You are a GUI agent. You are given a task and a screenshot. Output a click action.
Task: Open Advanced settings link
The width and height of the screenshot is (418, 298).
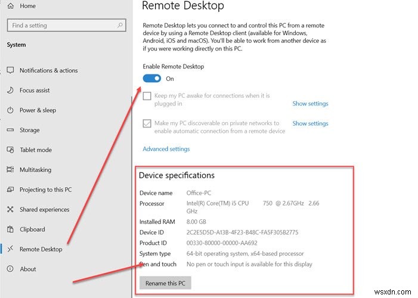click(x=166, y=149)
